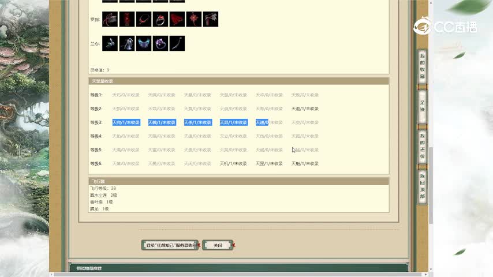493x277 pixels.
Task: Click the purple flower ring icon
Action: [x=160, y=43]
